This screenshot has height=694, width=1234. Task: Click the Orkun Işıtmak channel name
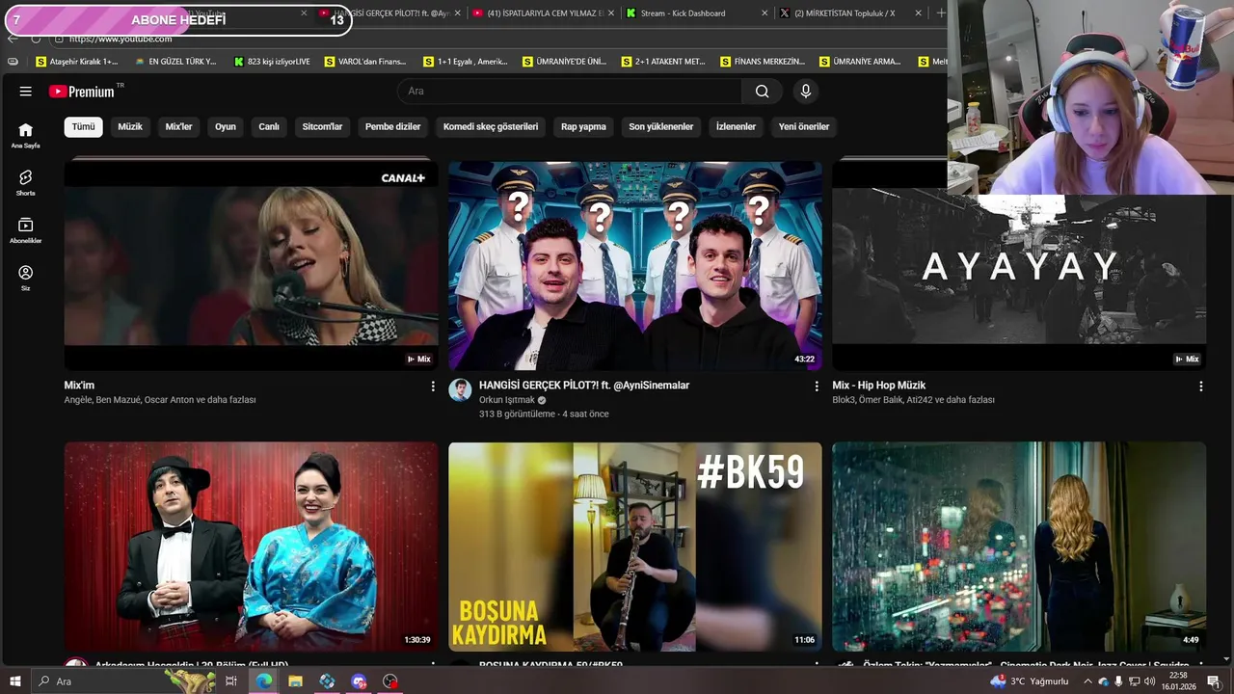[507, 400]
